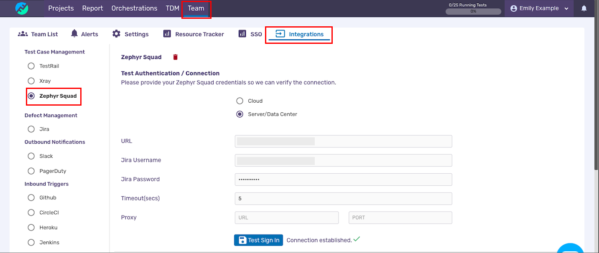This screenshot has width=599, height=253.
Task: Select the Zephyr Squad radio option
Action: click(x=31, y=96)
